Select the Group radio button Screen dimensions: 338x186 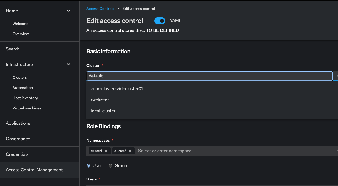click(110, 166)
